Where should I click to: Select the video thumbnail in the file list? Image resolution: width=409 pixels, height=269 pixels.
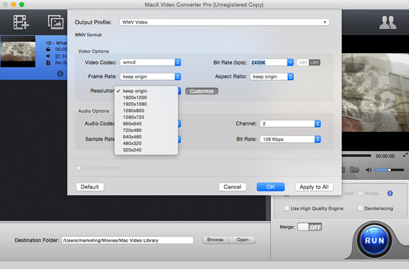click(x=18, y=51)
